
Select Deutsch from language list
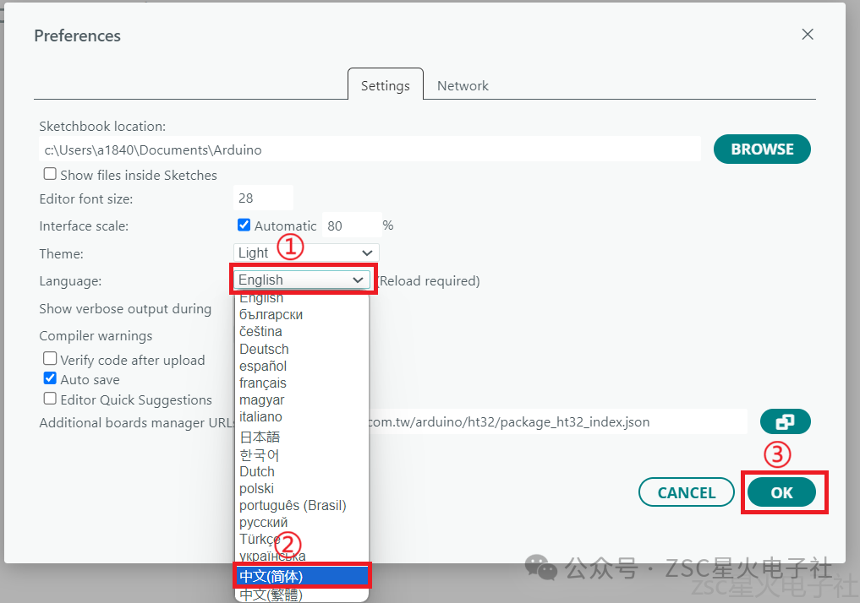[x=302, y=349]
